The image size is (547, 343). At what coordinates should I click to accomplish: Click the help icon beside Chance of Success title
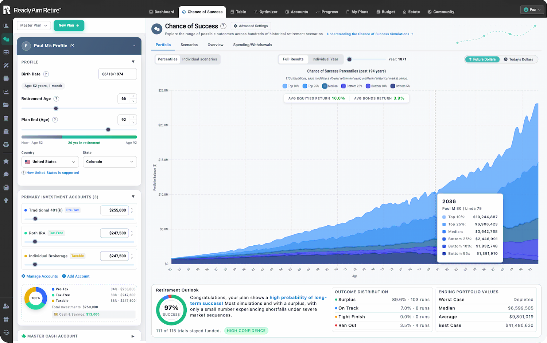click(x=223, y=26)
